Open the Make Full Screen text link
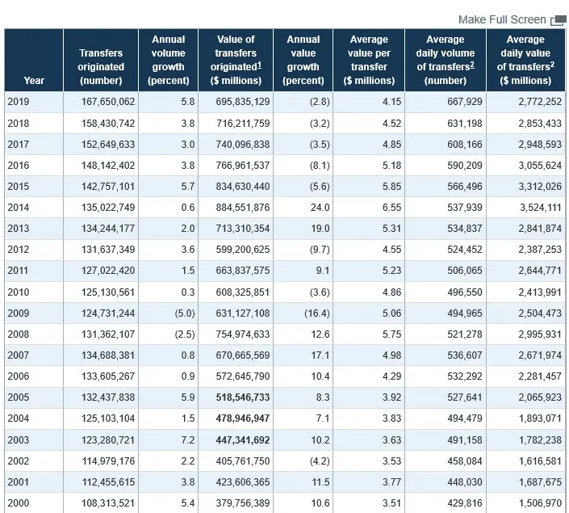 (501, 19)
